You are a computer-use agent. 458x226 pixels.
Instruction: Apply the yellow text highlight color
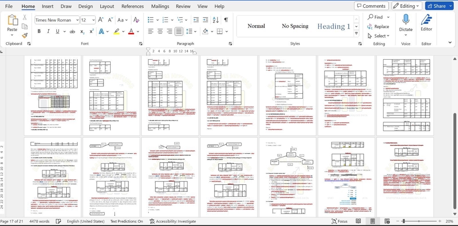pos(116,31)
